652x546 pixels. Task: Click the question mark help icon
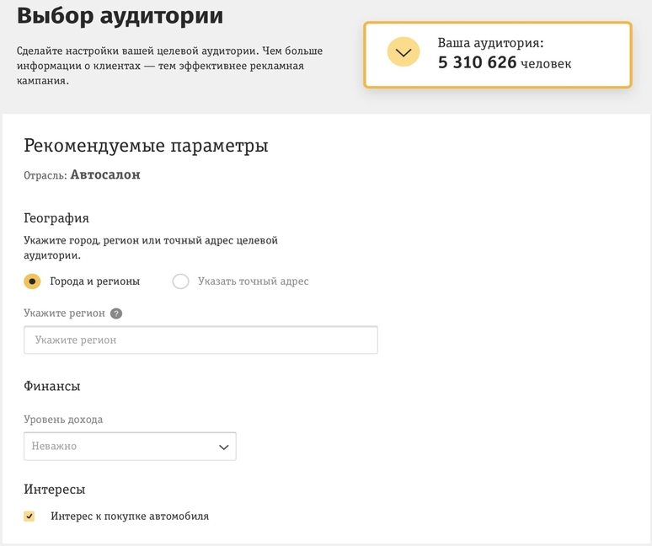[x=116, y=313]
